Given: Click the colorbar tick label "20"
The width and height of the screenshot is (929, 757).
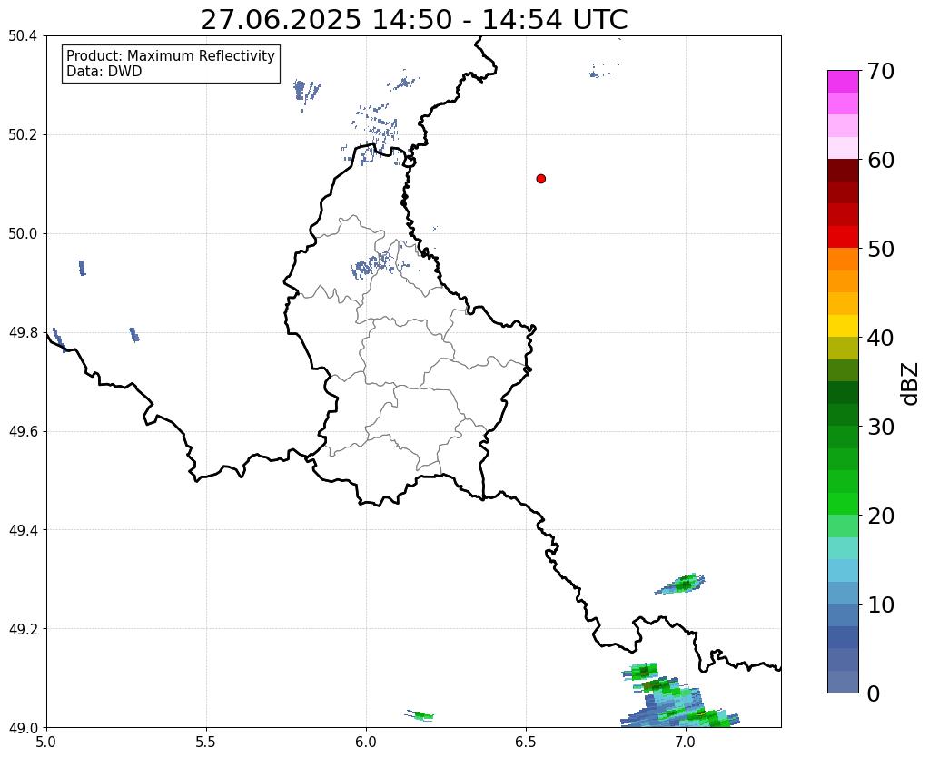Looking at the screenshot, I should click(881, 516).
